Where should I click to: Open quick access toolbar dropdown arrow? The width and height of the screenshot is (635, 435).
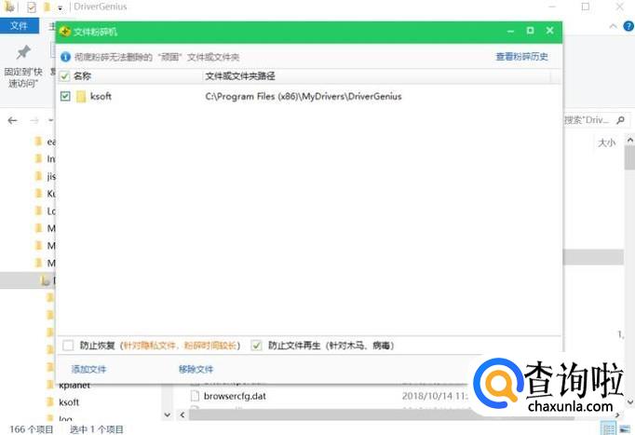60,7
